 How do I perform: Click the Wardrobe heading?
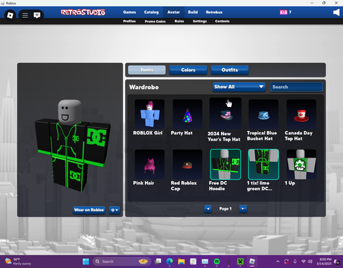pyautogui.click(x=144, y=87)
